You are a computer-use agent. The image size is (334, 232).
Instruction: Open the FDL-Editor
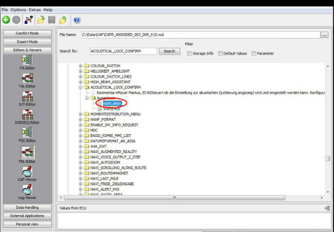tap(27, 155)
